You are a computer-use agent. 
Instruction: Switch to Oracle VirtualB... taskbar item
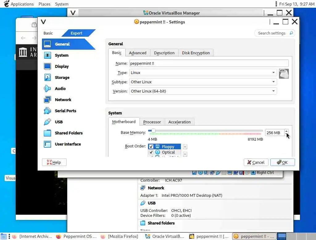(165, 236)
